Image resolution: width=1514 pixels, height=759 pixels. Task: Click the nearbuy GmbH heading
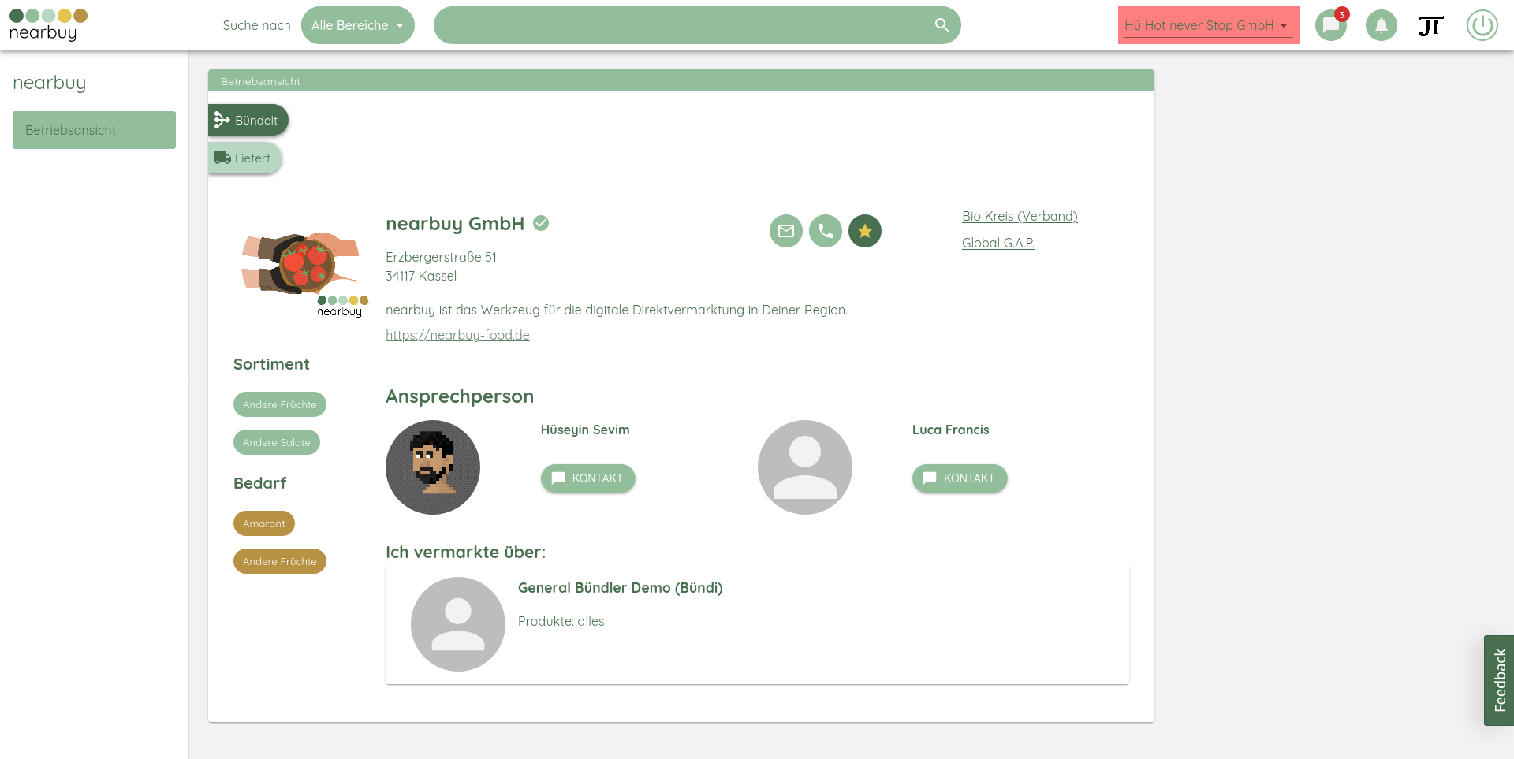(455, 224)
